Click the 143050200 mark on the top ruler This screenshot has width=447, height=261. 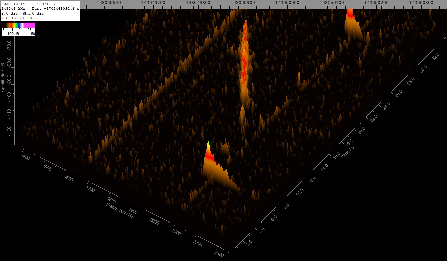[x=376, y=2]
